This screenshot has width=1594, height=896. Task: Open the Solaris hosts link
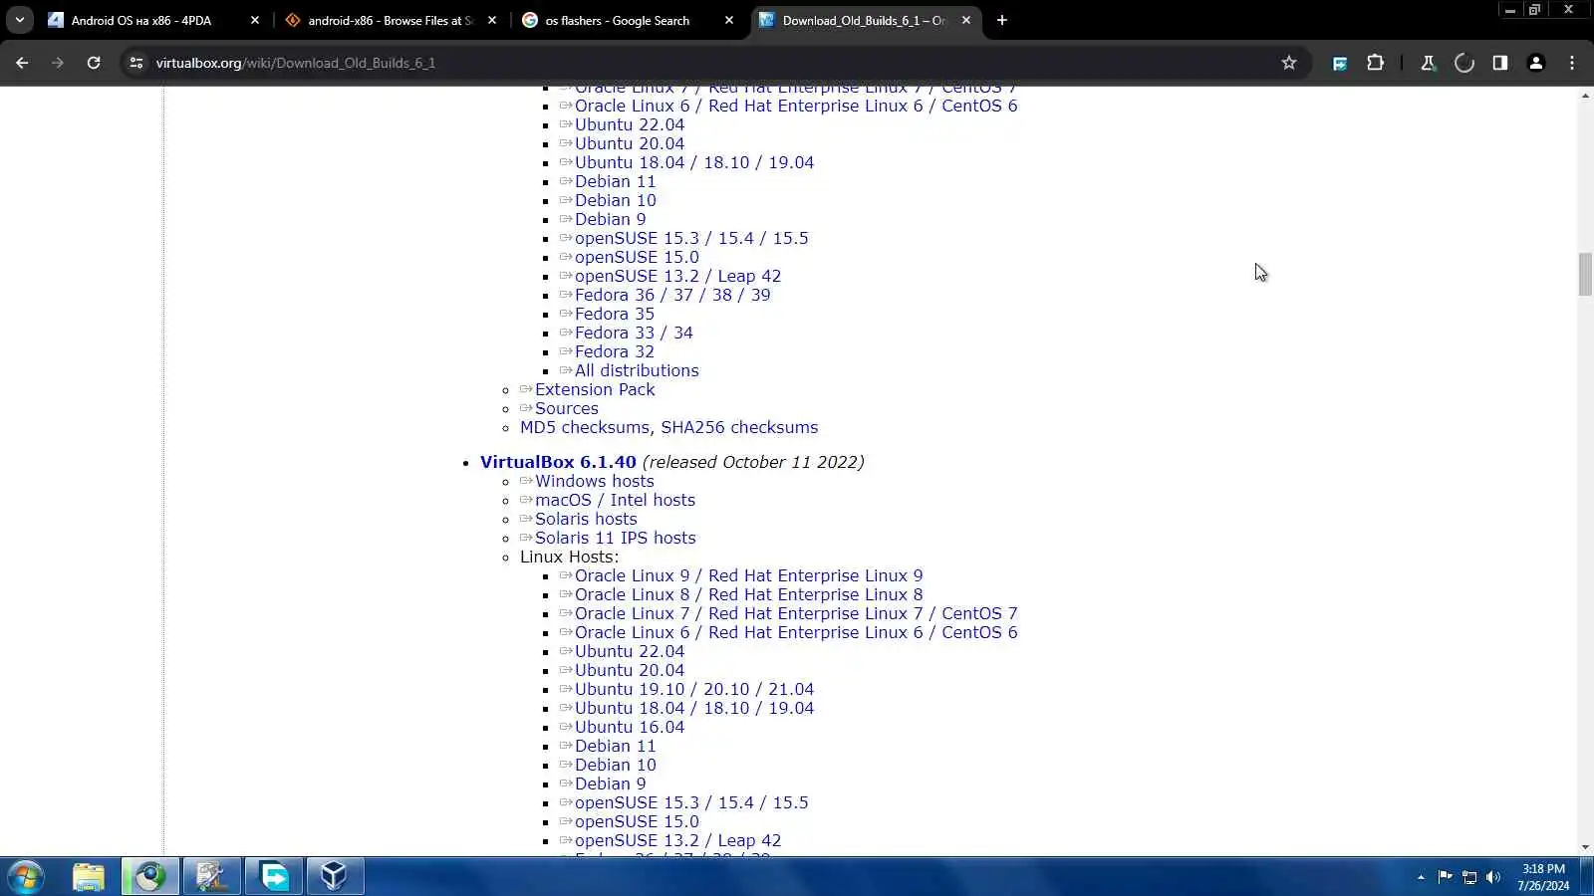tap(586, 519)
